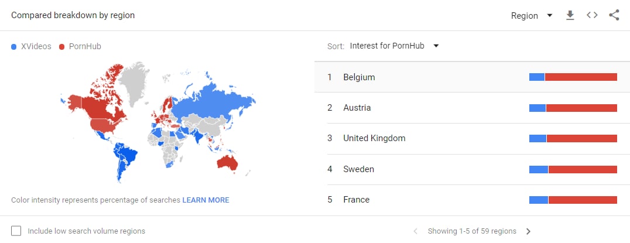
Task: Enable include low search volume regions
Action: pos(16,231)
